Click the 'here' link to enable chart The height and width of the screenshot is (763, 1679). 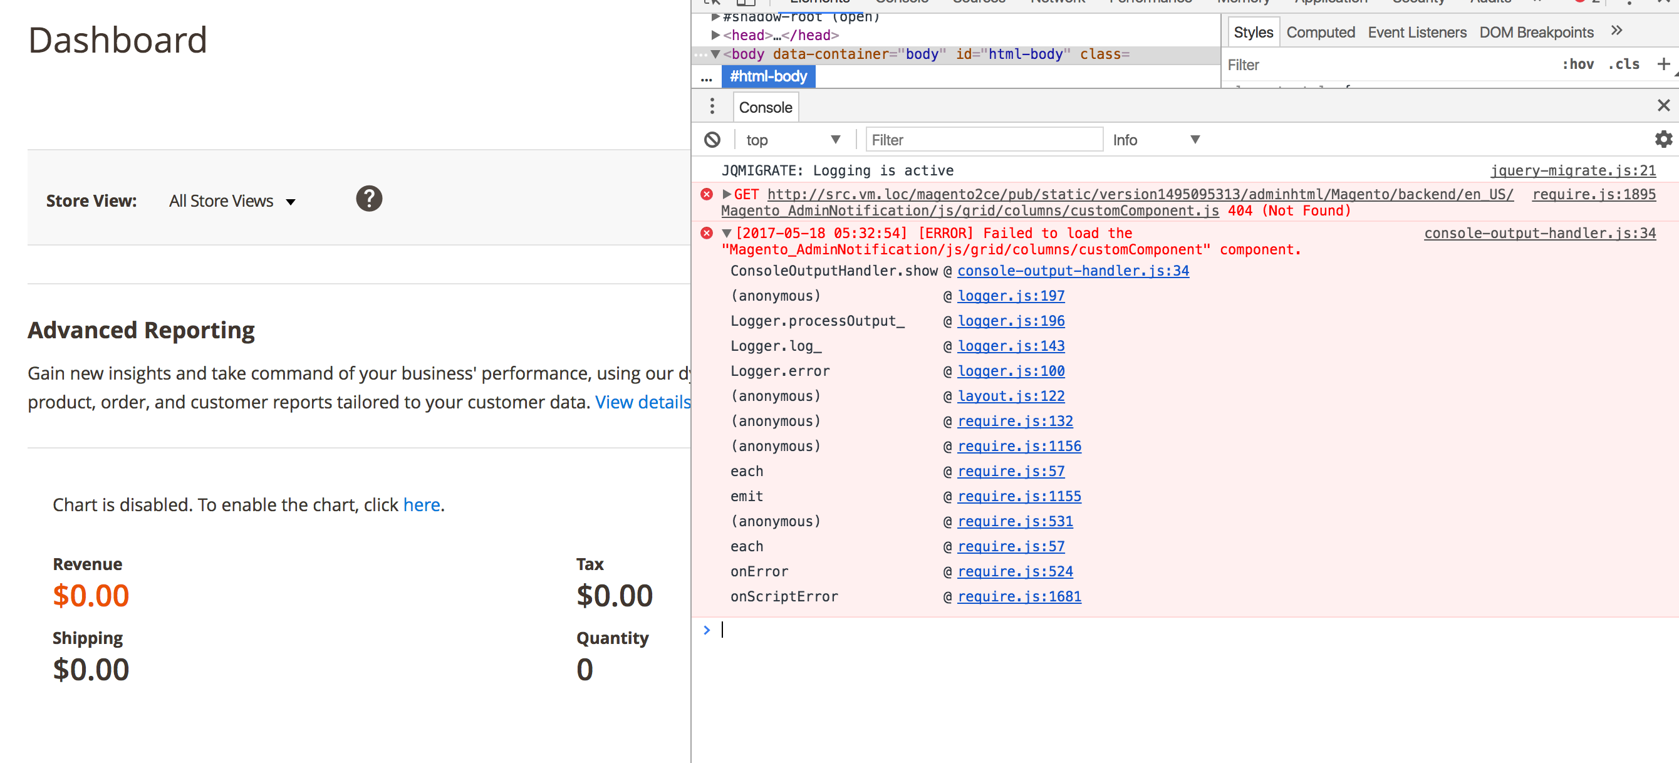pos(422,504)
